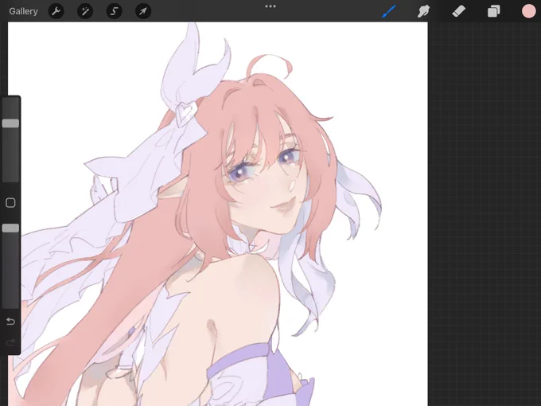Return to the Gallery
This screenshot has width=541, height=406.
pos(23,11)
